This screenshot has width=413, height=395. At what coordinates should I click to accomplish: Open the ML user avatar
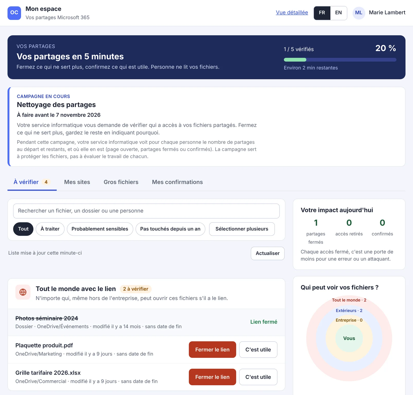coord(359,13)
